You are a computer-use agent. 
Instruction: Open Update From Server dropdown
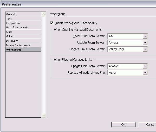pos(127,43)
